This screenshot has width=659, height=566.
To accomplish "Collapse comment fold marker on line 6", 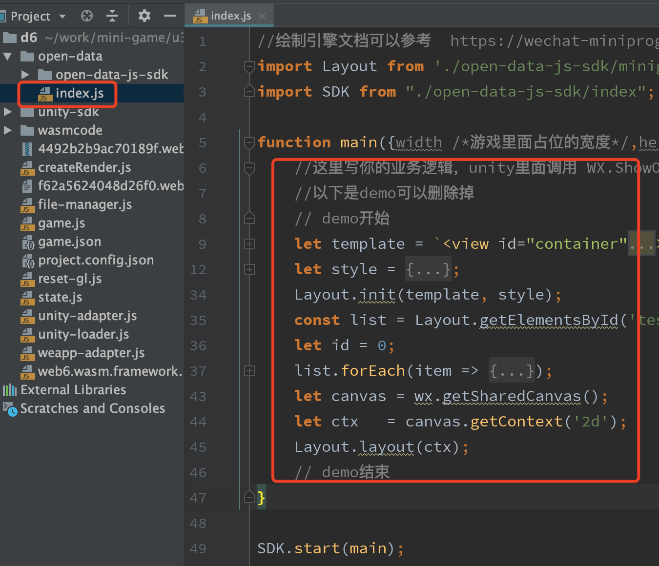I will [x=249, y=168].
